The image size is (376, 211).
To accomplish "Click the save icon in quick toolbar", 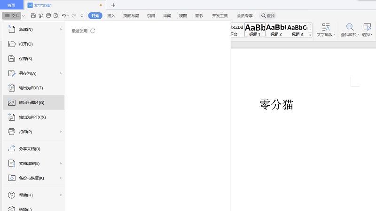I will (x=33, y=16).
